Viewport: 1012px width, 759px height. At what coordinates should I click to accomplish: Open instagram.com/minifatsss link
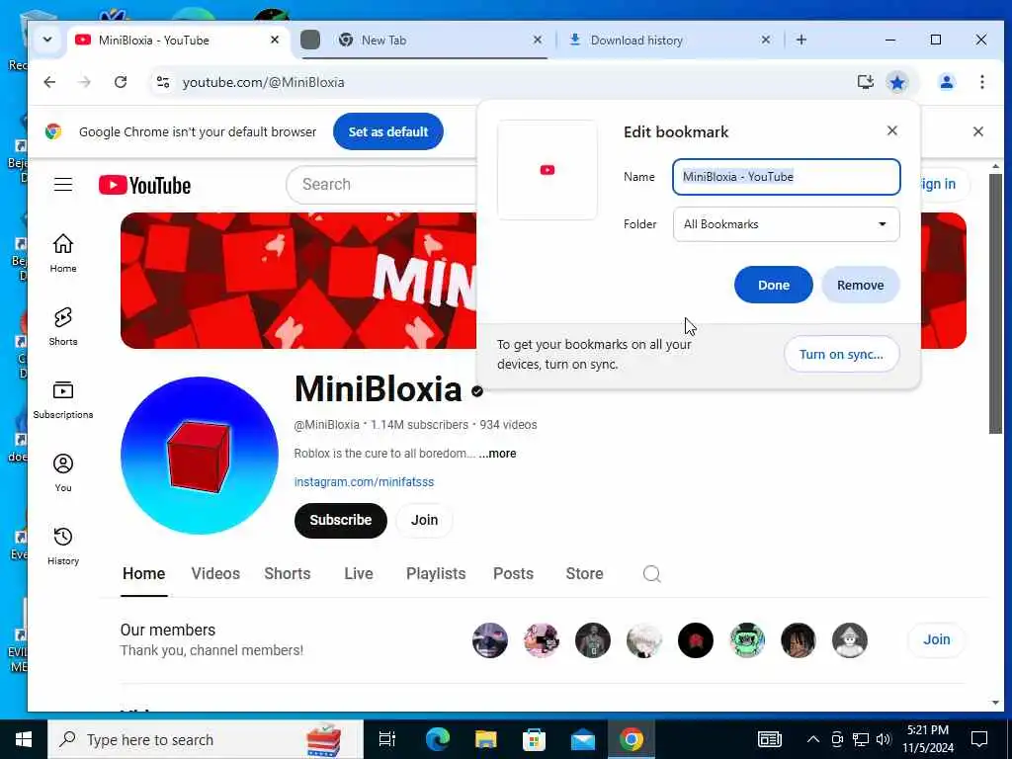point(364,481)
